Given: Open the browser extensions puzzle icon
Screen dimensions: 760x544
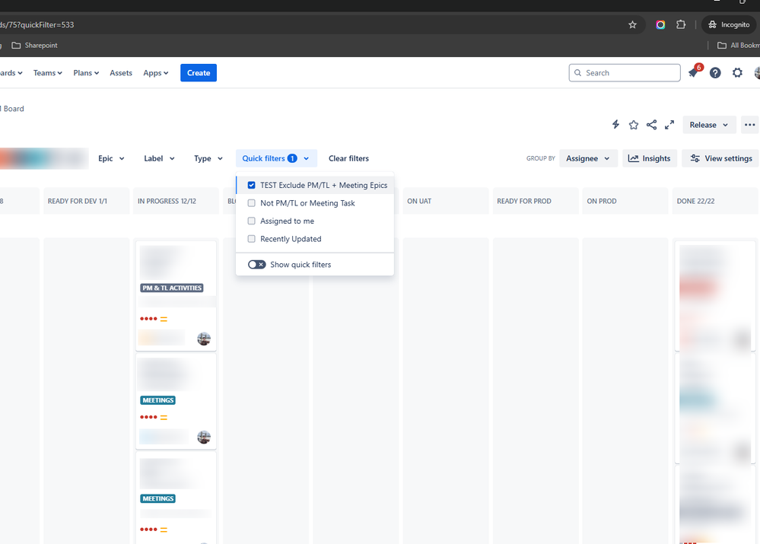Looking at the screenshot, I should click(x=681, y=24).
